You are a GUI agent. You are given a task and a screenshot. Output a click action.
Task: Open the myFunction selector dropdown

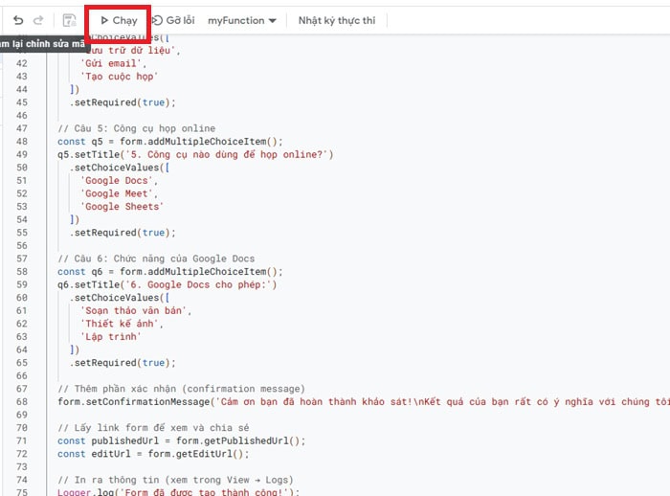[x=241, y=20]
